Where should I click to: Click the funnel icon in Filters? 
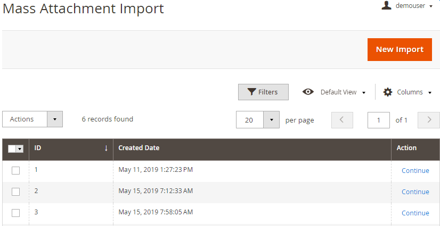pyautogui.click(x=252, y=92)
